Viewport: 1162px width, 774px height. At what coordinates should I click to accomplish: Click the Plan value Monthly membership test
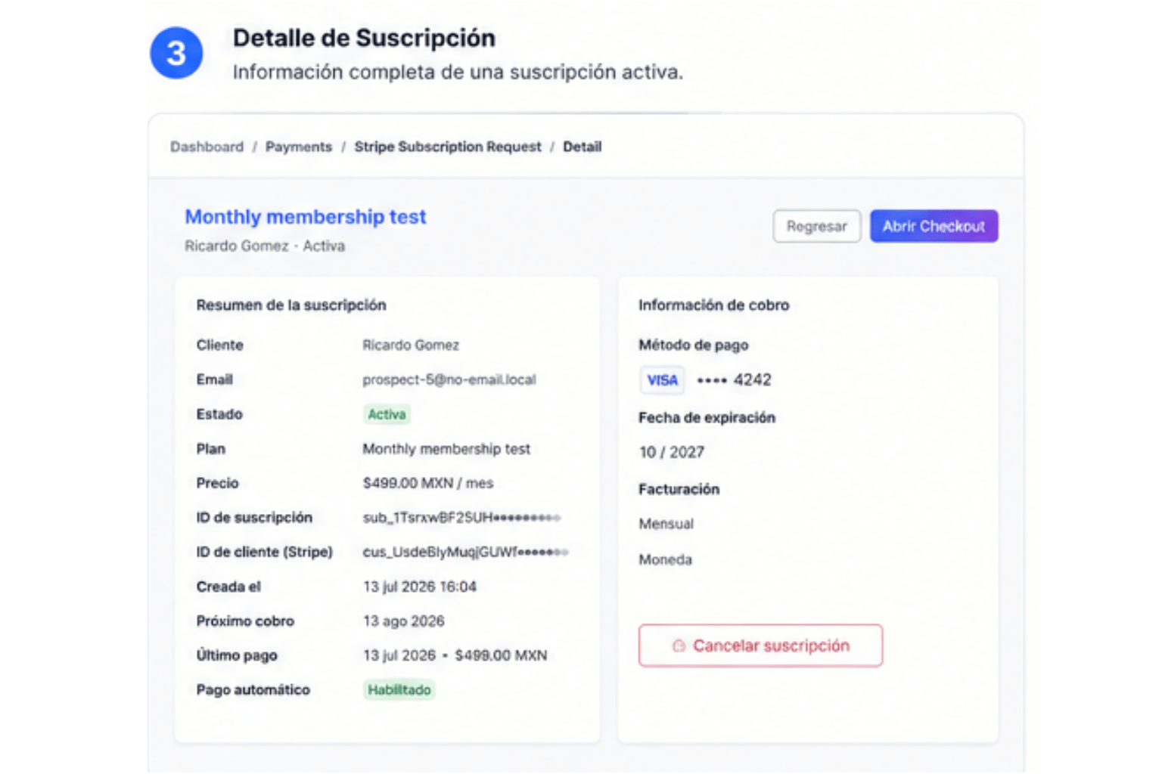tap(446, 449)
